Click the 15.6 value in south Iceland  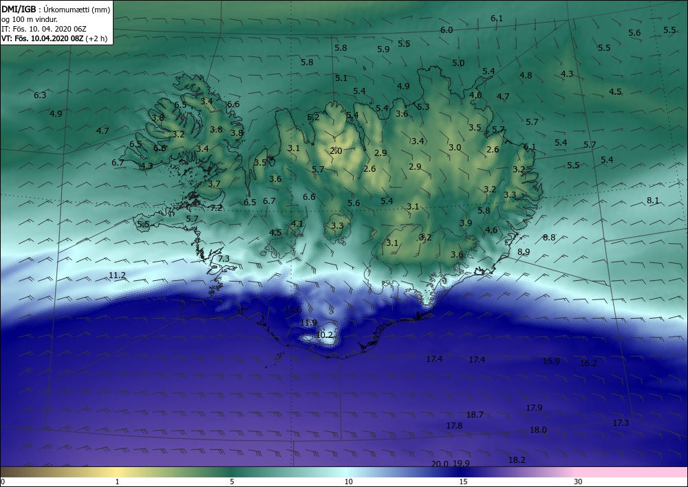point(293,310)
